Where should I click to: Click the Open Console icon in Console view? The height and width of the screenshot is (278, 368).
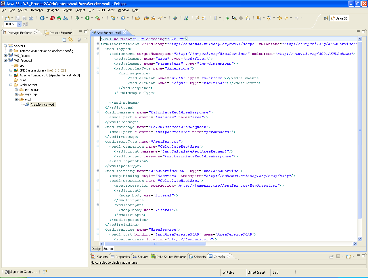pos(348,256)
